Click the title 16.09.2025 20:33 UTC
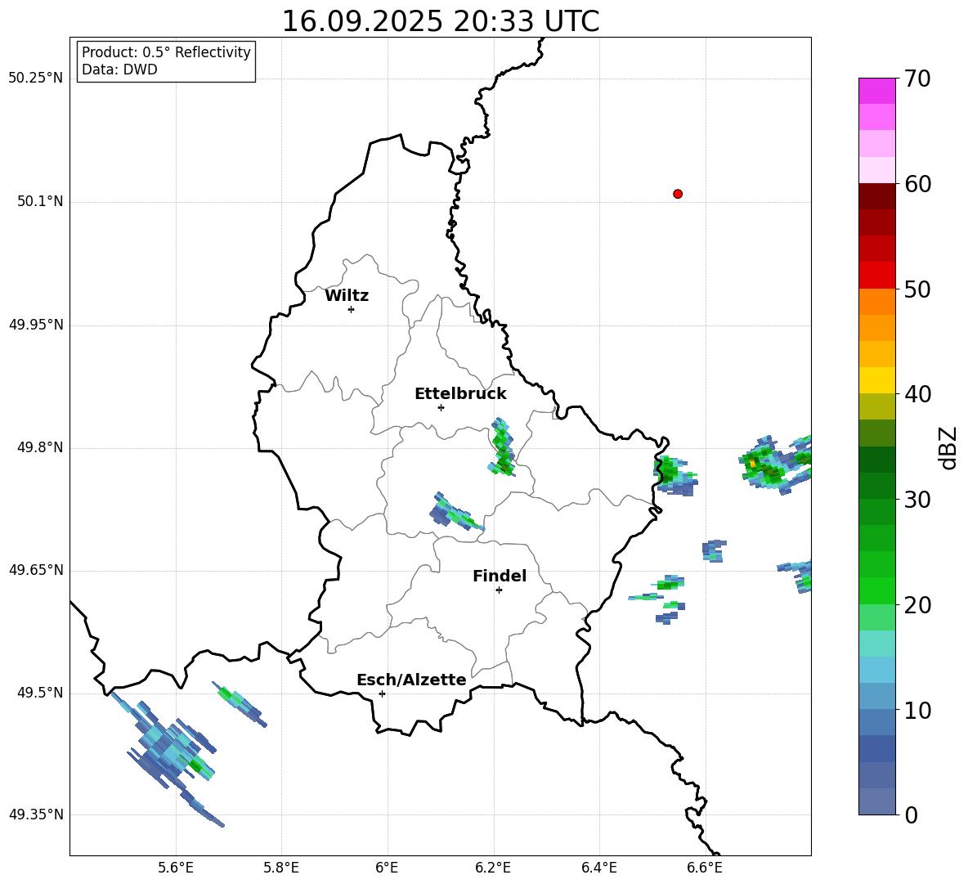This screenshot has width=968, height=884. coord(440,21)
